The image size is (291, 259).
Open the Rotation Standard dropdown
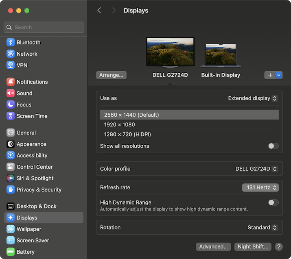pyautogui.click(x=263, y=228)
